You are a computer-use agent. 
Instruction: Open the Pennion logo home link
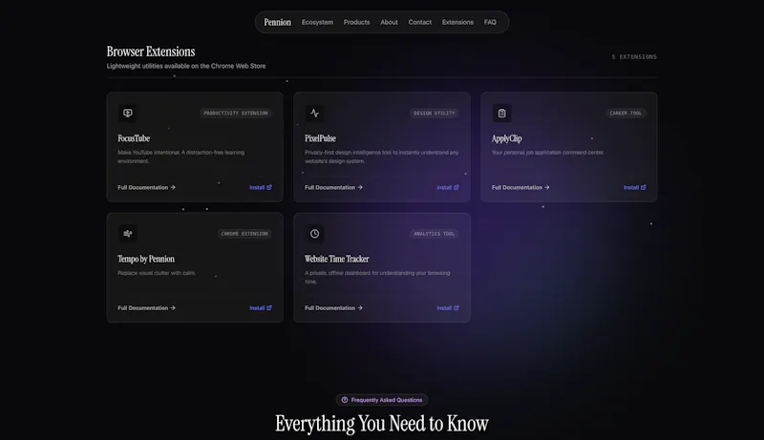tap(277, 22)
